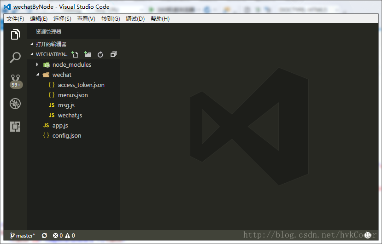Click the JS icon next to msg.js
The height and width of the screenshot is (244, 382).
coord(52,105)
